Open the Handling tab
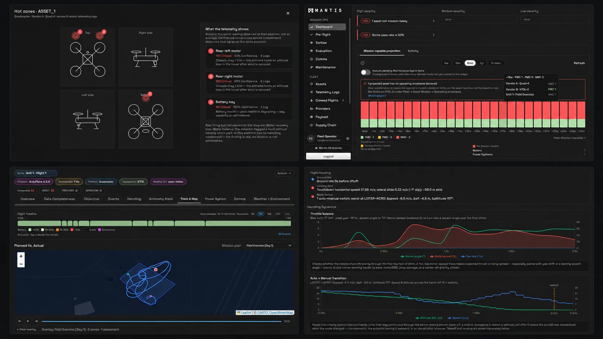Screen dimensions: 603x339 [134, 199]
